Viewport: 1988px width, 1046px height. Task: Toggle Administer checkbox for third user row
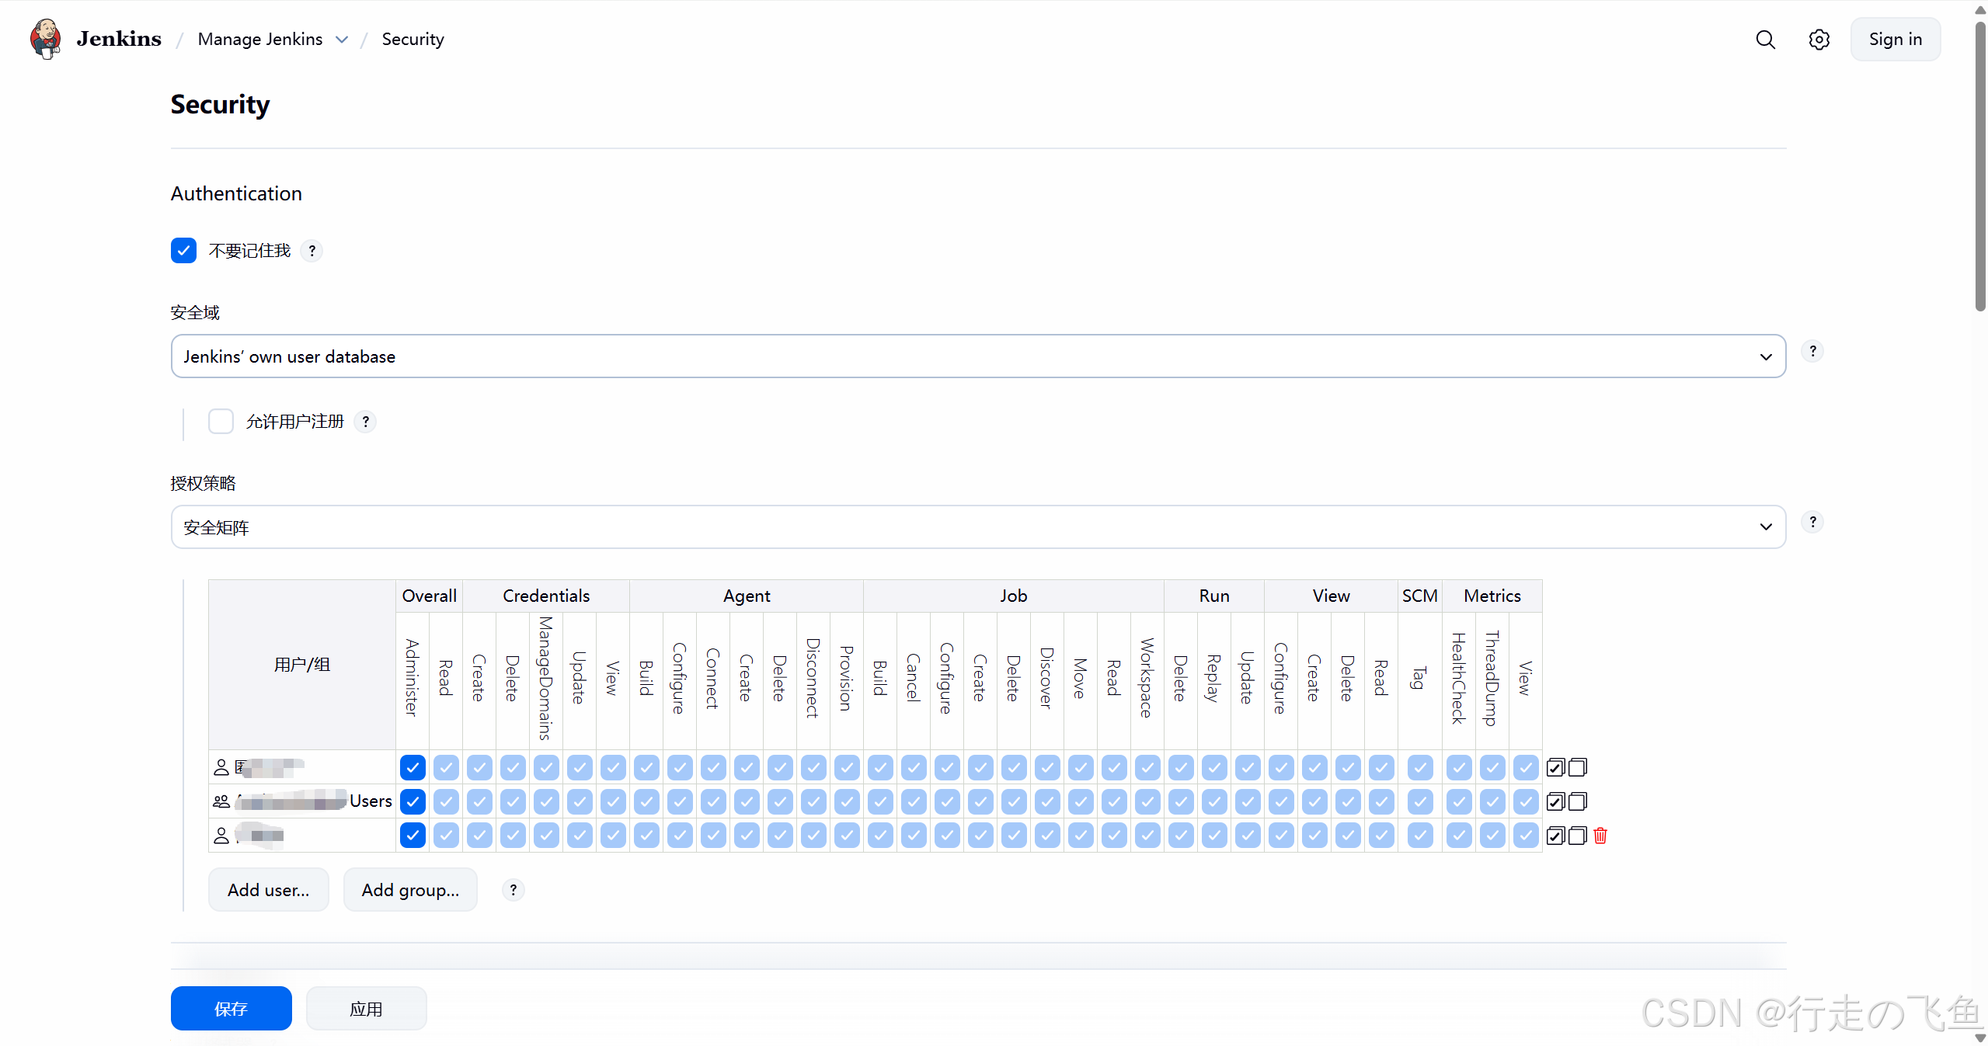tap(413, 836)
